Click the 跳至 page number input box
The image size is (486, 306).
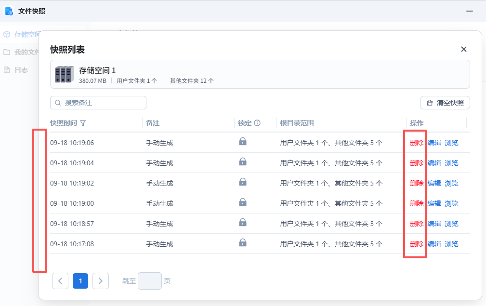click(x=149, y=281)
